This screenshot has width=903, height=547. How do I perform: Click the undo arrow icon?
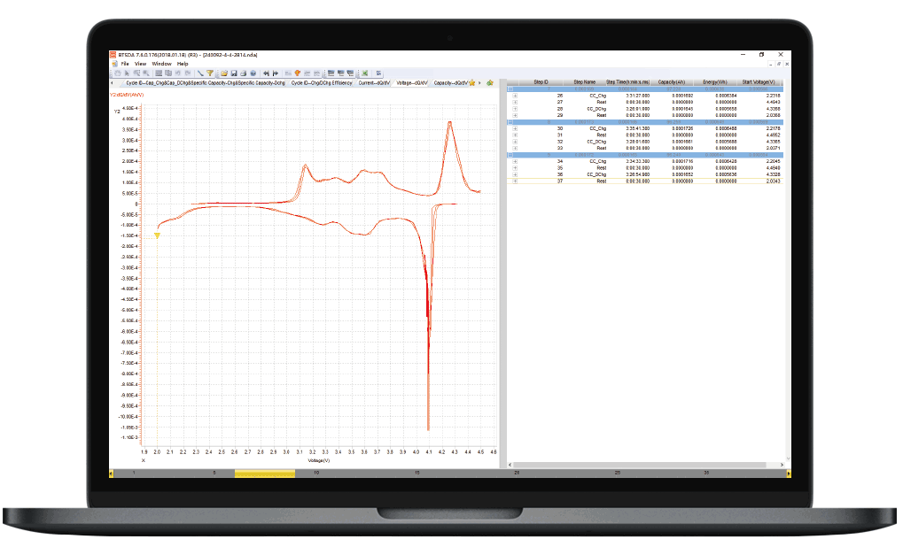(178, 73)
